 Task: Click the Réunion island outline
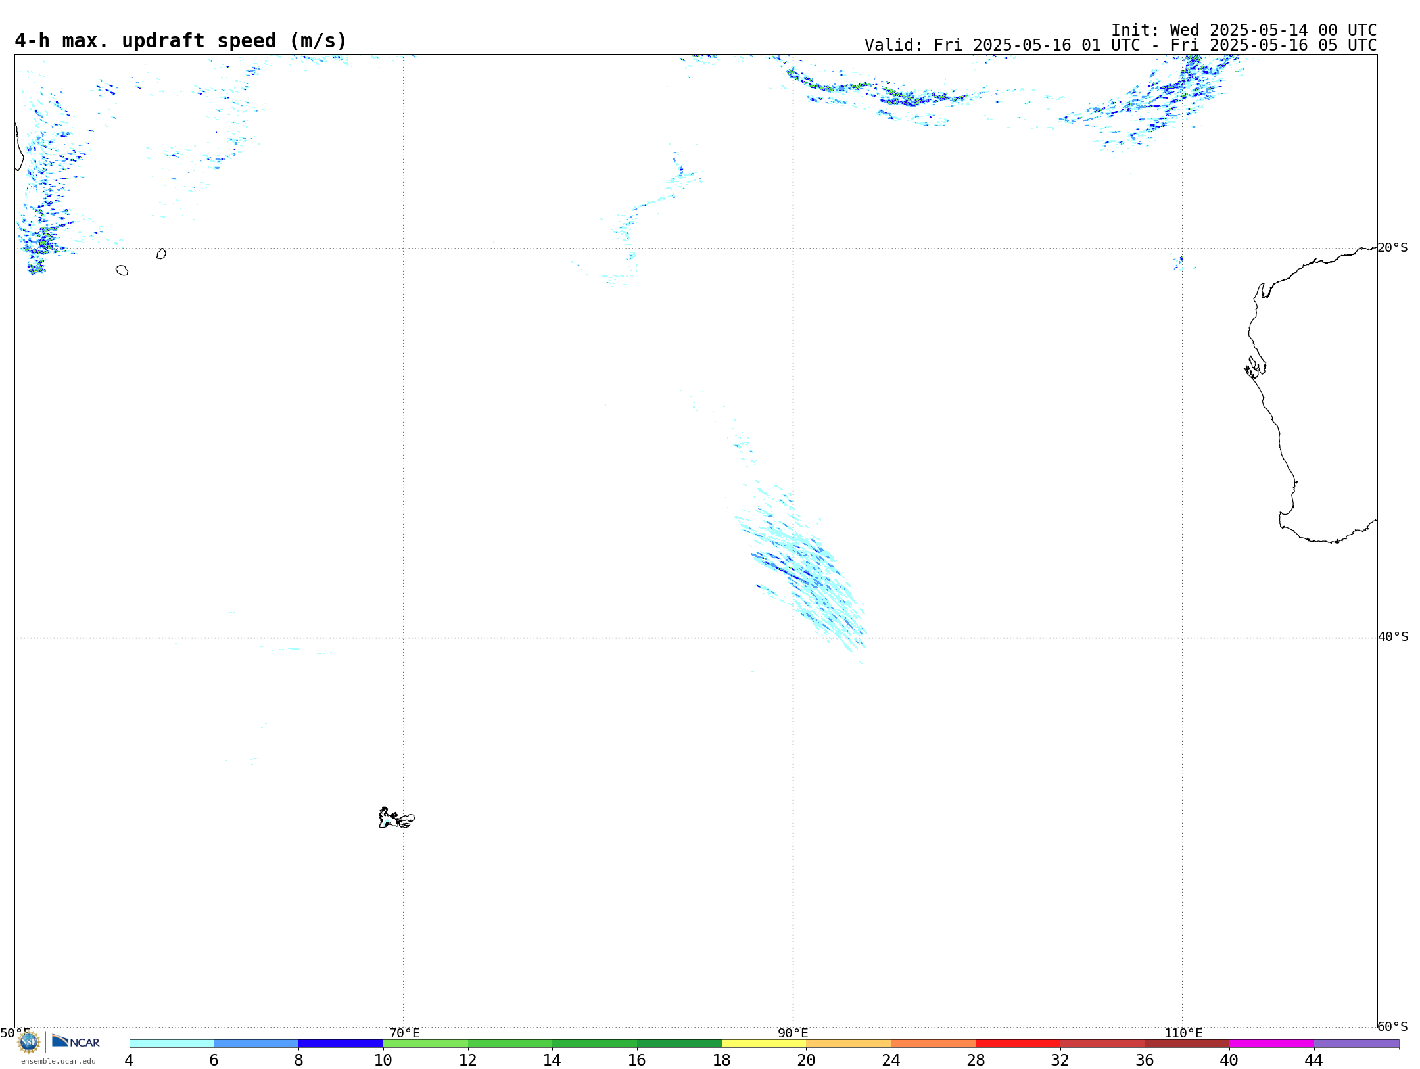click(122, 270)
